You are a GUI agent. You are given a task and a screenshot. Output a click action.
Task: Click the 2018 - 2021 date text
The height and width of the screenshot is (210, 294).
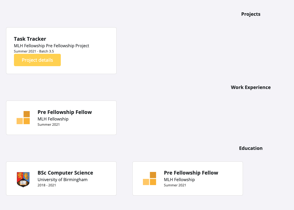point(47,185)
